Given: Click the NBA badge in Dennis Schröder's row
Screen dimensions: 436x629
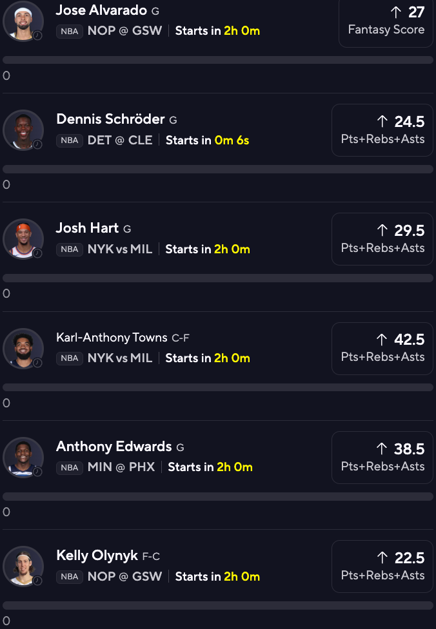Looking at the screenshot, I should click(70, 140).
